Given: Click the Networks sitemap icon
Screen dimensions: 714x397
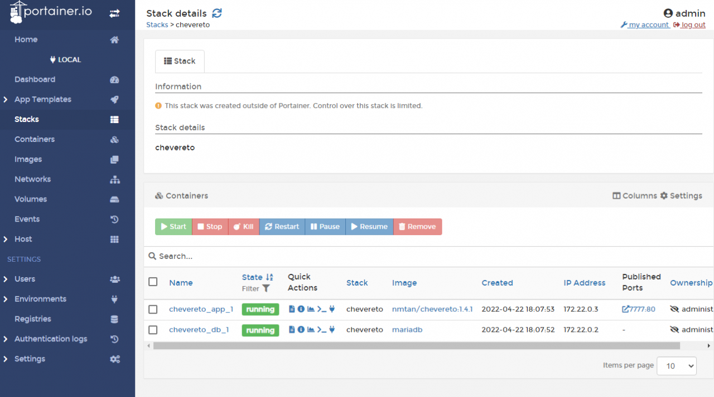Looking at the screenshot, I should coord(114,179).
